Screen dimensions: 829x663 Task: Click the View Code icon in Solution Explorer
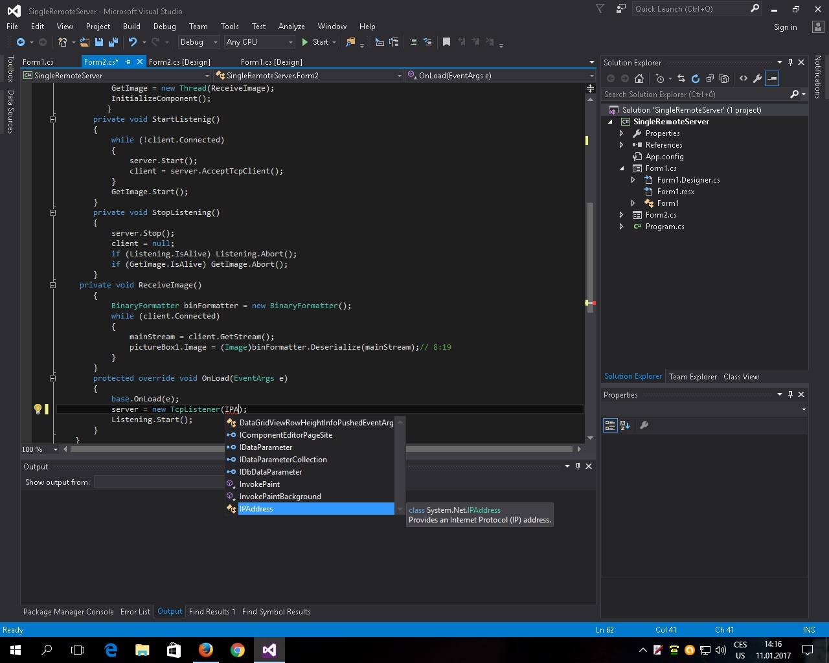743,78
